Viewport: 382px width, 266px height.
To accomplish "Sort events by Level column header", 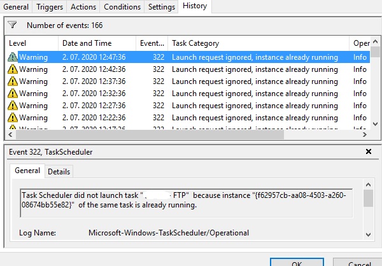I will (18, 43).
